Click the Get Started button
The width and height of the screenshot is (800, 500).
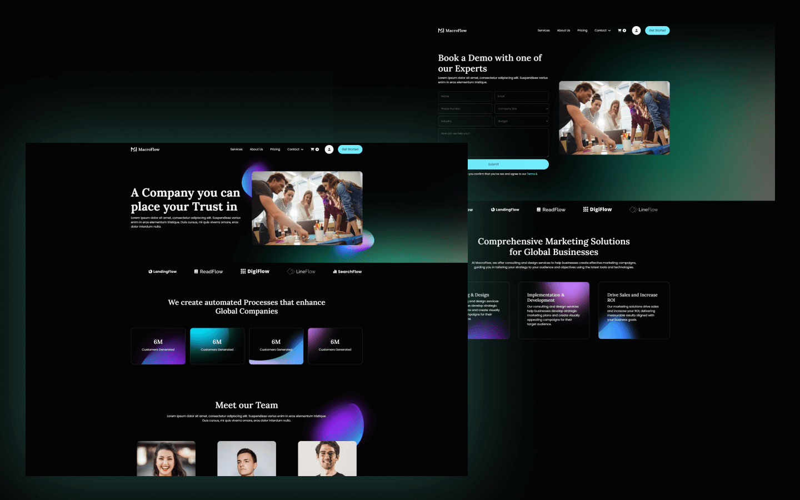coord(349,149)
